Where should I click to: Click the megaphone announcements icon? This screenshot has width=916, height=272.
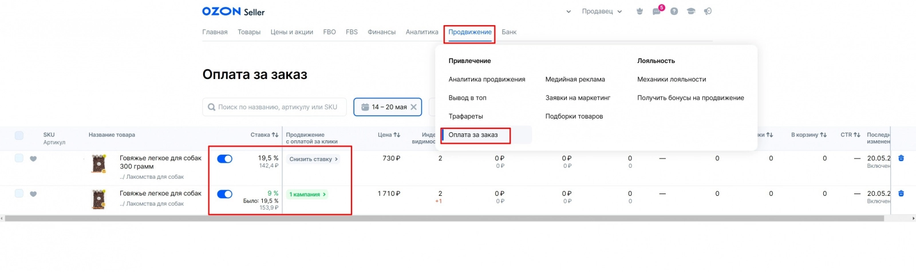708,11
